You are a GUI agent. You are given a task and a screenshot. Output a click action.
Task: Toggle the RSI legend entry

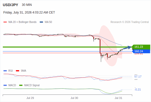[x=8, y=71]
